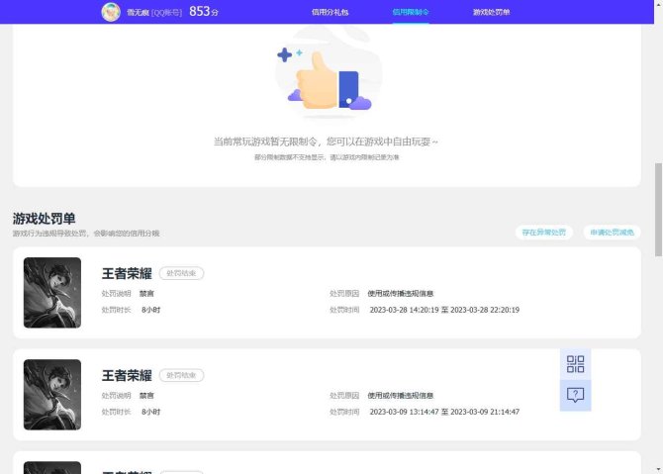Click the username 雪无痕 in header

point(138,13)
